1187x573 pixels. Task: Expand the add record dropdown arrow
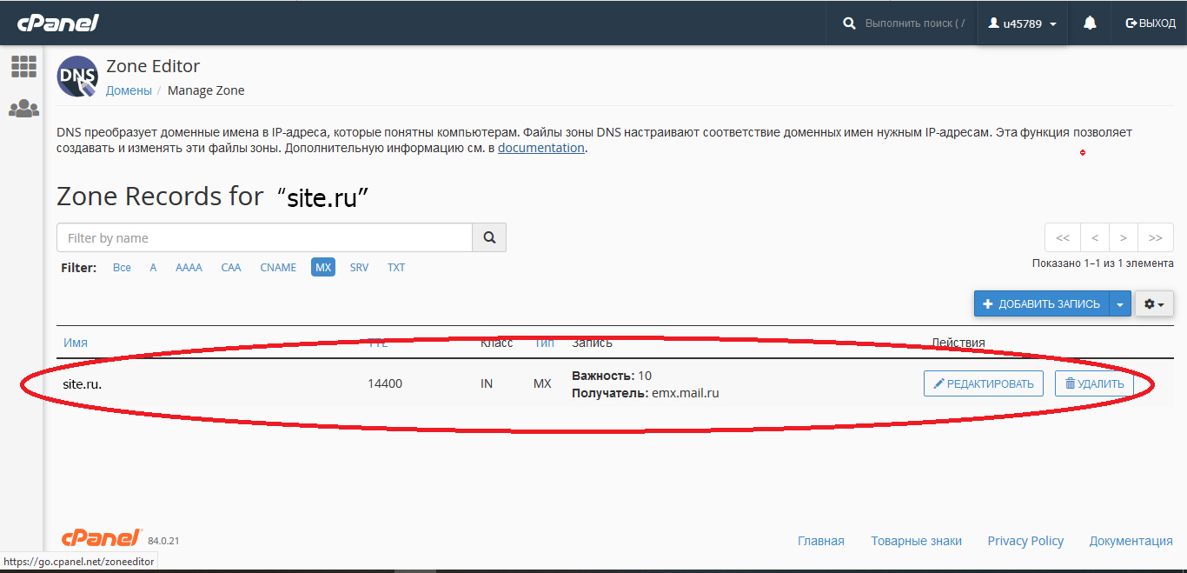1120,303
